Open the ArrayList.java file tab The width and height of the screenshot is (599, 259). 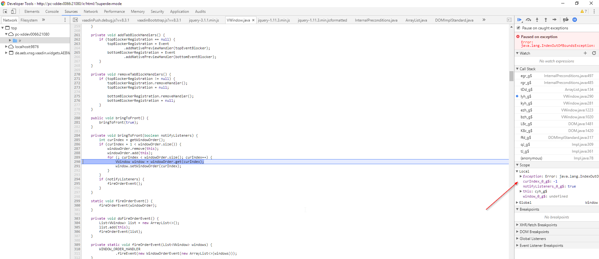[x=416, y=20]
